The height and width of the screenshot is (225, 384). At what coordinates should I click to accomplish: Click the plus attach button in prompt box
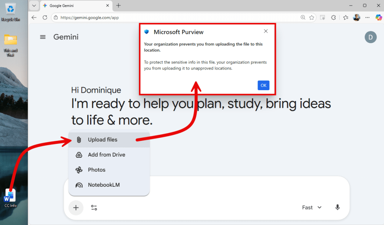(76, 207)
